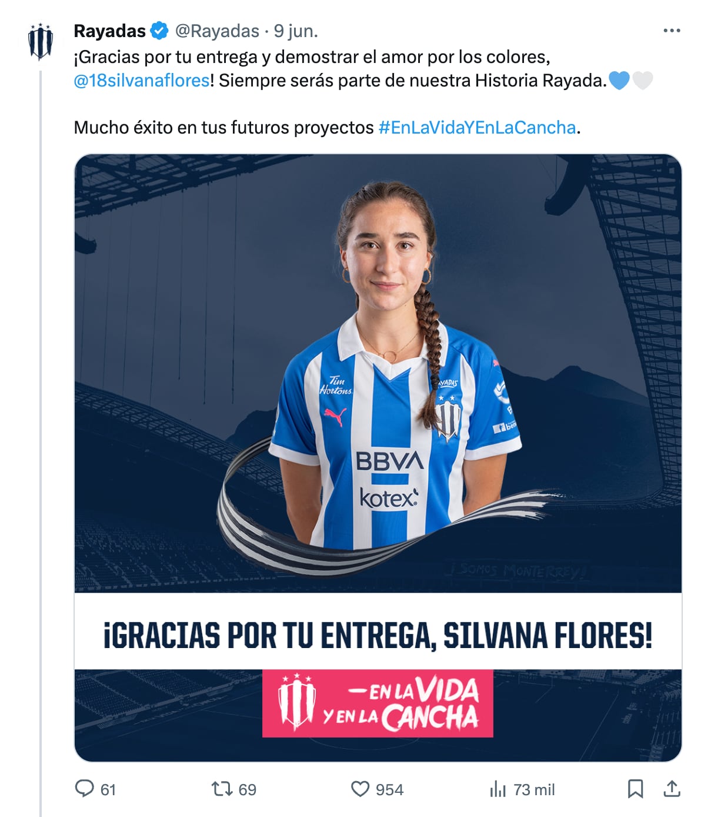
Task: Click the 61 replies count
Action: (108, 789)
